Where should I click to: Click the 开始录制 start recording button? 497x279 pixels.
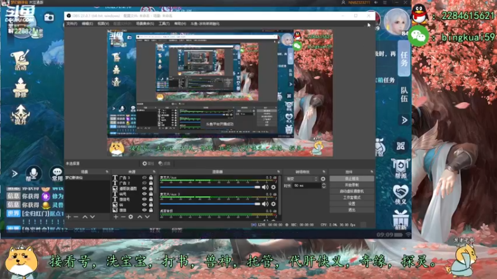point(352,185)
